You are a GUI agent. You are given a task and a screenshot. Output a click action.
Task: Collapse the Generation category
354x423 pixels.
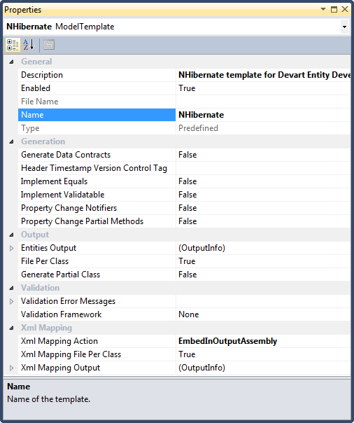click(11, 141)
